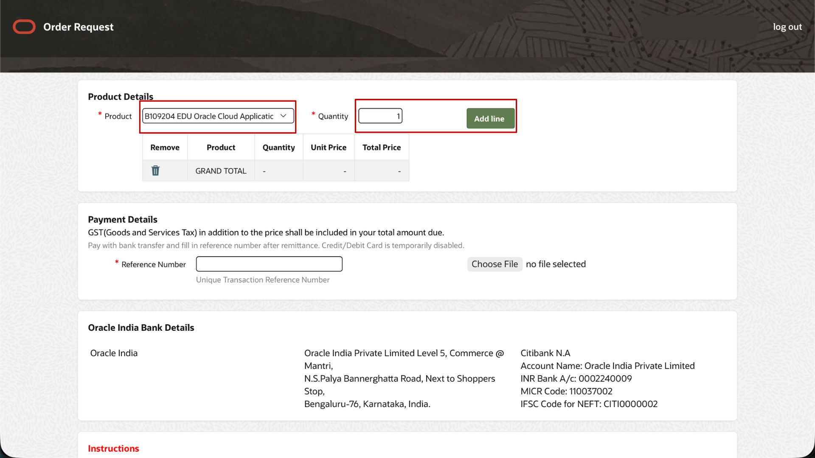Expand the B109204 EDU Oracle Cloud product list
Screen dimensions: 815x458
click(x=217, y=116)
